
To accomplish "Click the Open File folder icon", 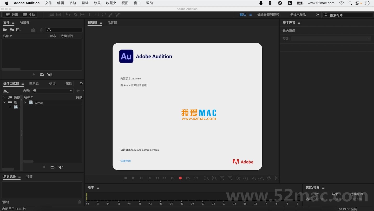I will click(x=5, y=30).
